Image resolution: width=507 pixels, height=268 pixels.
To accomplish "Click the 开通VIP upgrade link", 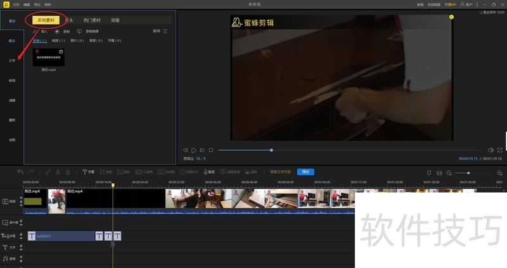I will pyautogui.click(x=450, y=4).
